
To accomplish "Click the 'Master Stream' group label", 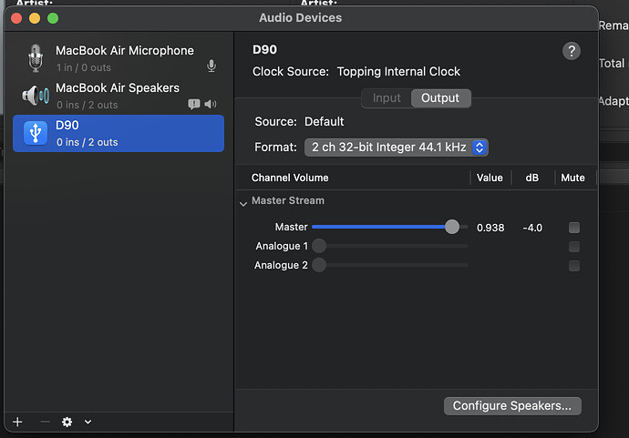I will tap(288, 200).
